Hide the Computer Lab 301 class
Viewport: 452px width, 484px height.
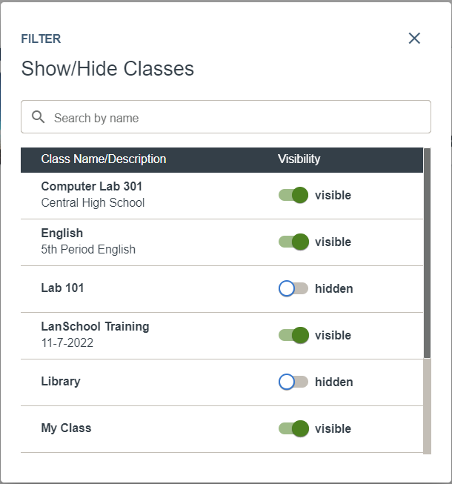[293, 195]
